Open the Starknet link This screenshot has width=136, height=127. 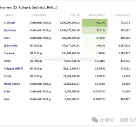pos(9,53)
